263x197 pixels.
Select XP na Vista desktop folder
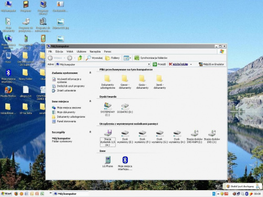(x=26, y=109)
